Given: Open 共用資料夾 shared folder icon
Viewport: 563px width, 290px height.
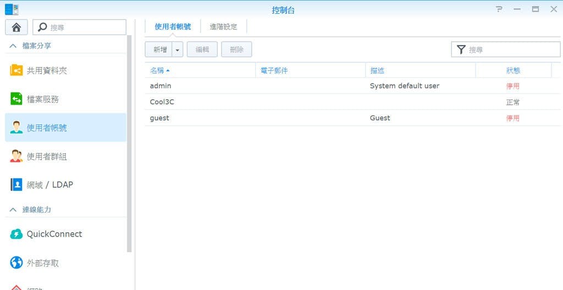Looking at the screenshot, I should [x=16, y=70].
